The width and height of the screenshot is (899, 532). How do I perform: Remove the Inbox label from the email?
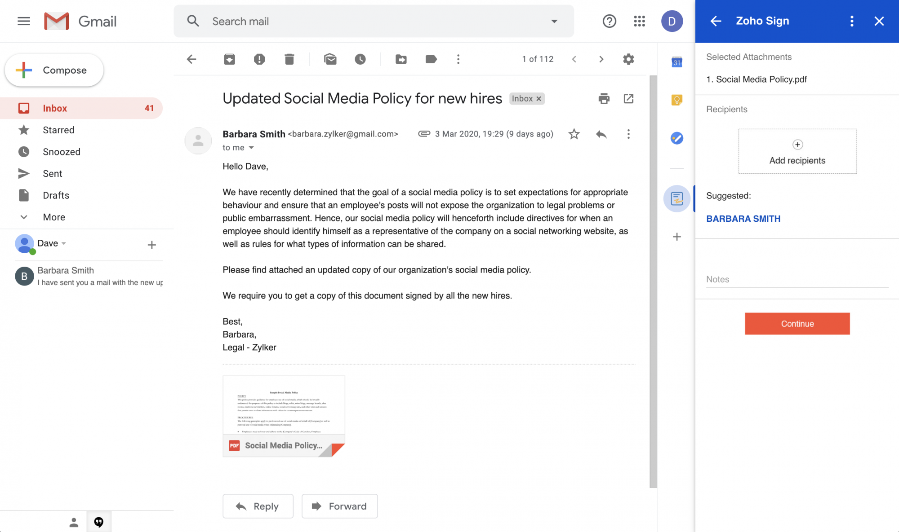coord(539,99)
